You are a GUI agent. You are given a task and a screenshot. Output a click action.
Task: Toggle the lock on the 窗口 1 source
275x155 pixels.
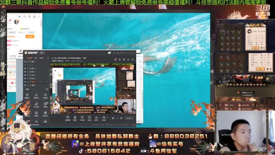point(28,62)
